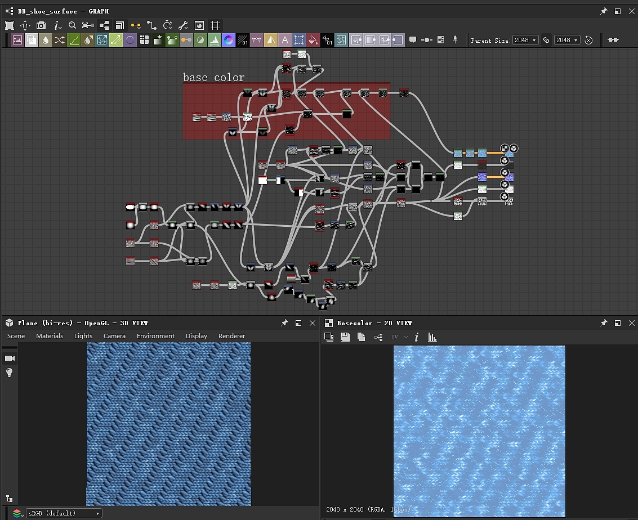Reset parent size with circular arrow icon
The image size is (638, 520).
(588, 40)
